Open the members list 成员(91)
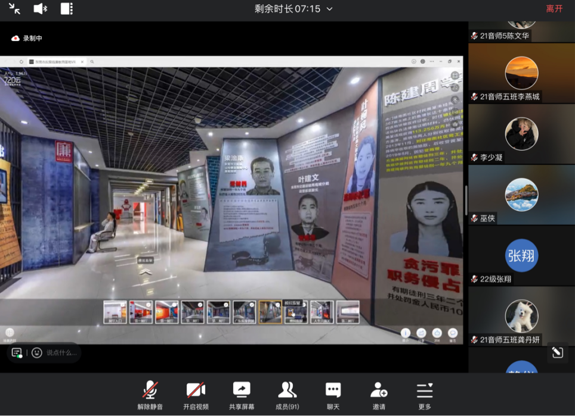Image resolution: width=575 pixels, height=416 pixels. pyautogui.click(x=287, y=395)
